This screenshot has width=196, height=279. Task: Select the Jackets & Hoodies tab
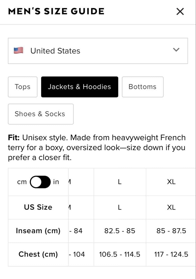tap(80, 87)
